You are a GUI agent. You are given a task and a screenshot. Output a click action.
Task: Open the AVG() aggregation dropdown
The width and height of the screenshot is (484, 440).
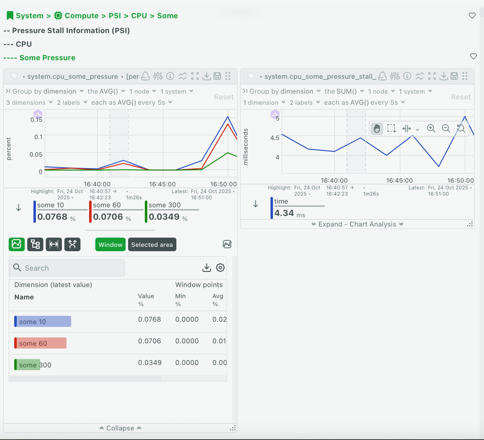click(x=106, y=91)
